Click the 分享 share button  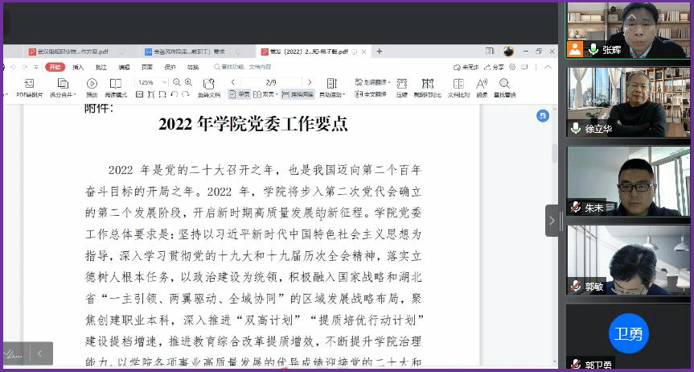(495, 68)
